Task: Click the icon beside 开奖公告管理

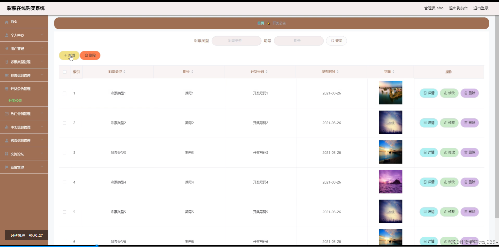Action: point(7,89)
